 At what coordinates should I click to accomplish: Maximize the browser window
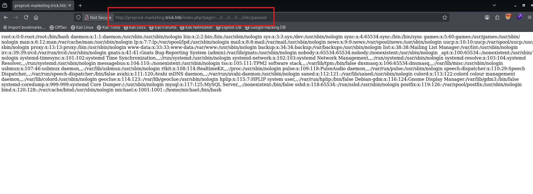pyautogui.click(x=523, y=5)
